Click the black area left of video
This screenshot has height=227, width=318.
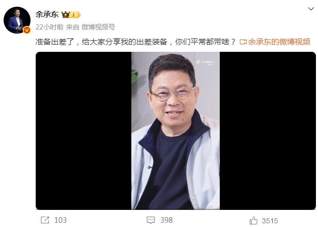tap(84, 131)
